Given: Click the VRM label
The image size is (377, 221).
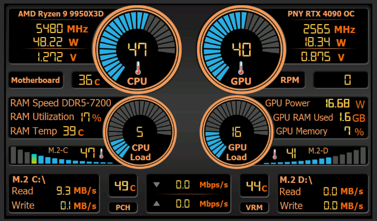Looking at the screenshot, I should click(254, 207).
